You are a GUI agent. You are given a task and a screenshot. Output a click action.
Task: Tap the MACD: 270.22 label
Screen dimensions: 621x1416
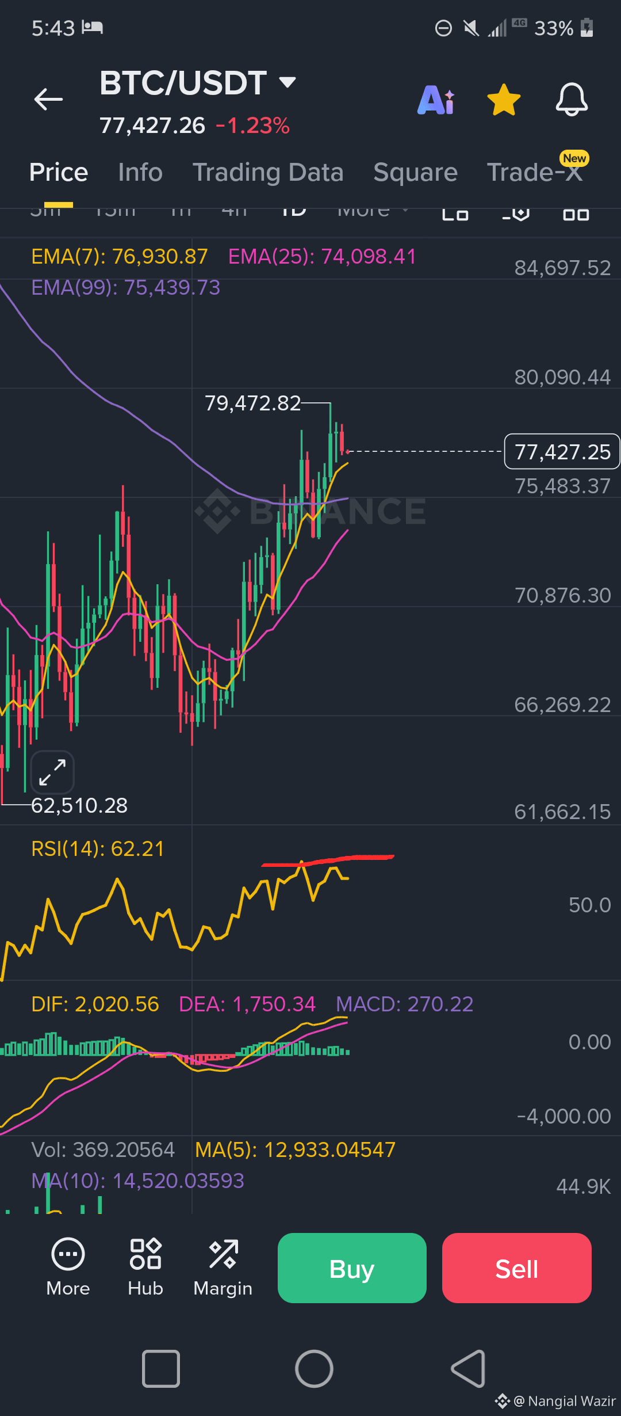pyautogui.click(x=405, y=1004)
